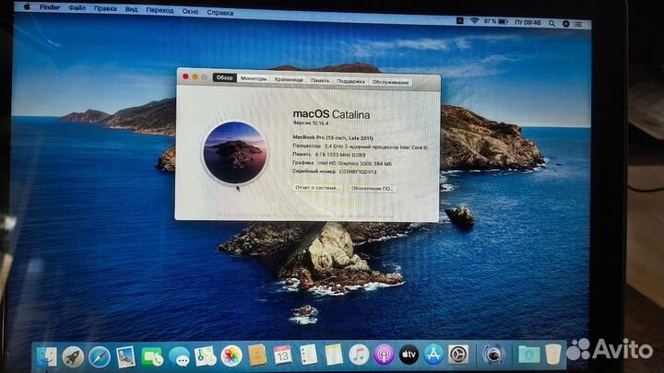Select the Обзор tab
The width and height of the screenshot is (664, 373).
tap(224, 77)
